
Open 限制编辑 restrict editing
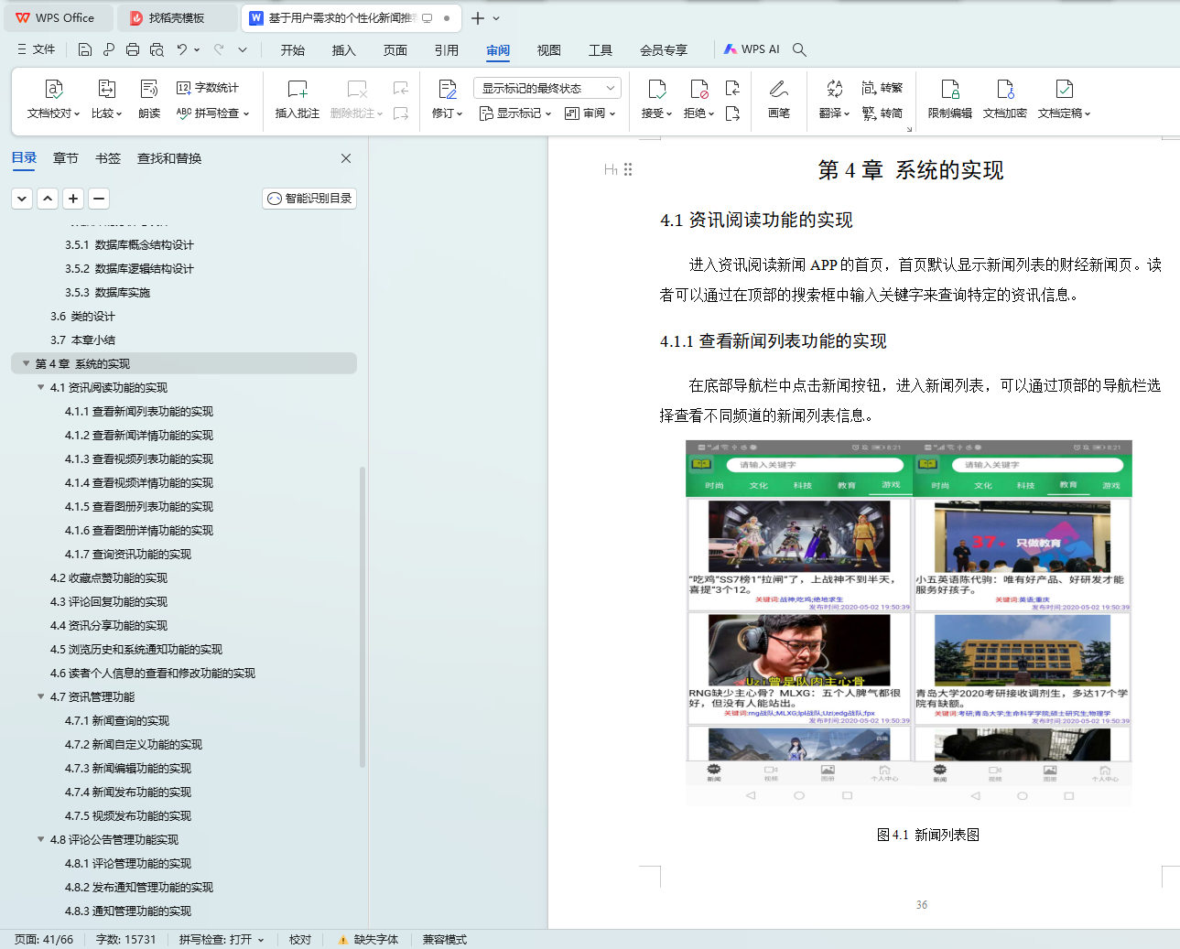(950, 99)
